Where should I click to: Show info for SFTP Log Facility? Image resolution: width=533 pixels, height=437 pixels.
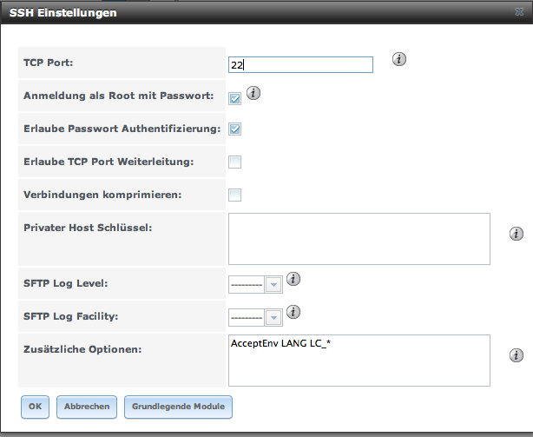coord(293,312)
